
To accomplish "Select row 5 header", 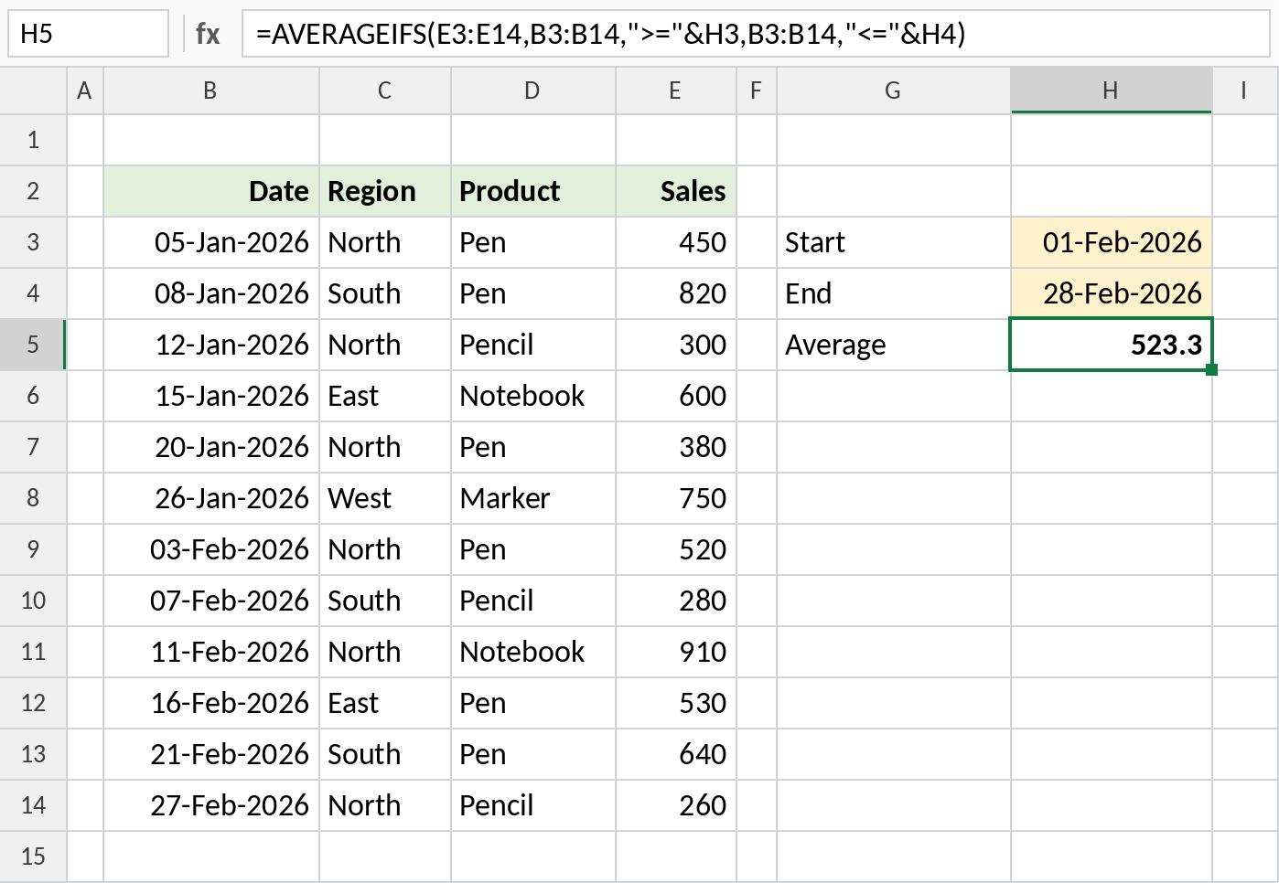I will click(33, 345).
